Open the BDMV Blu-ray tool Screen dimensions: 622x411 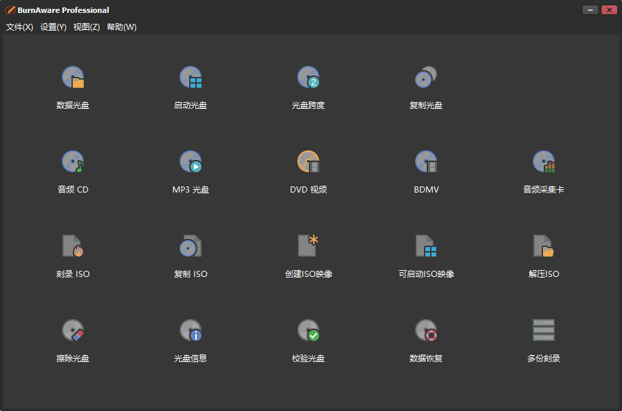tap(426, 163)
